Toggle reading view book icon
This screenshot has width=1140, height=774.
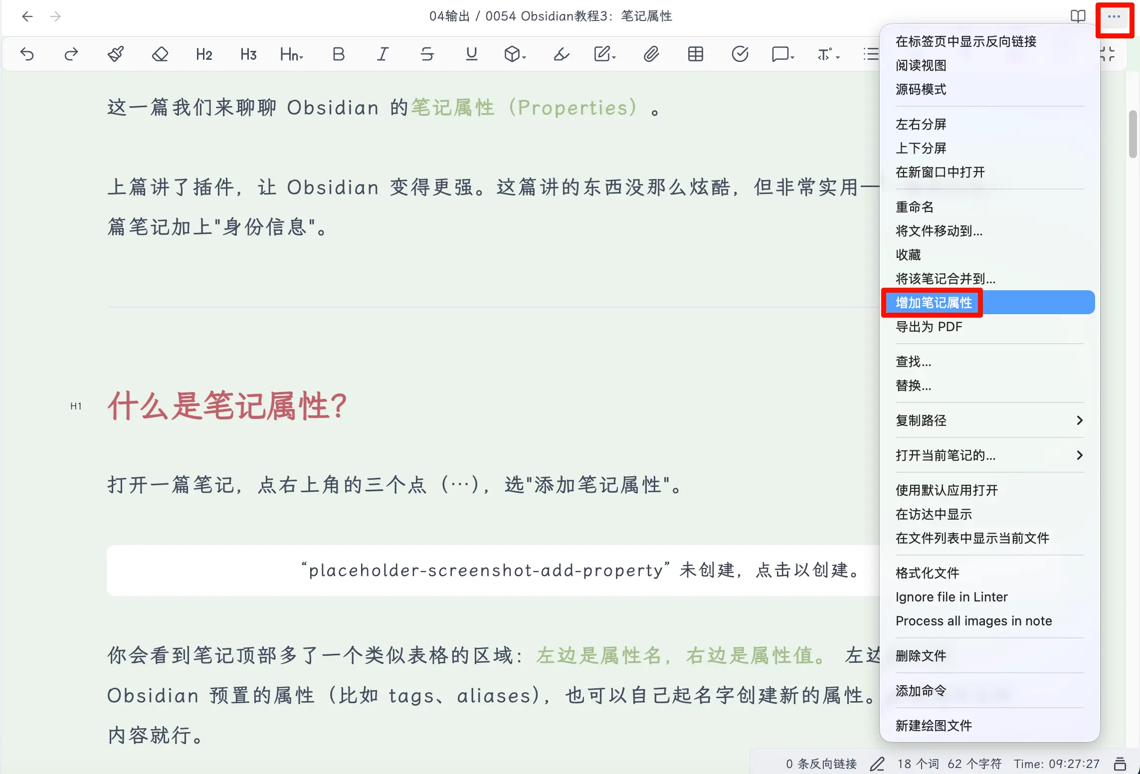point(1078,16)
